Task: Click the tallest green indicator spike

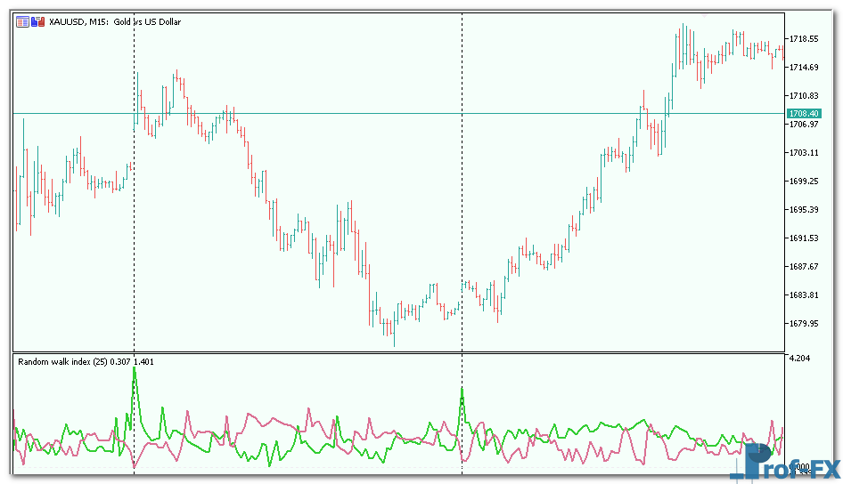Action: pos(135,370)
